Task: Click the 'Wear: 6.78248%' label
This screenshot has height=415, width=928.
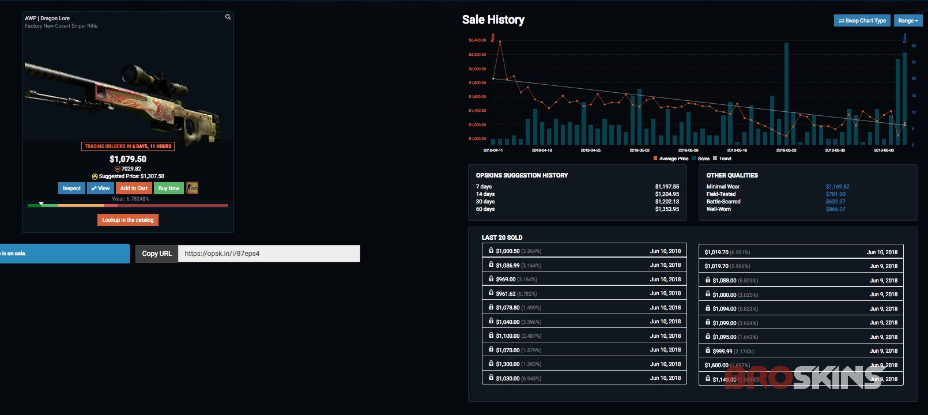Action: [x=130, y=199]
